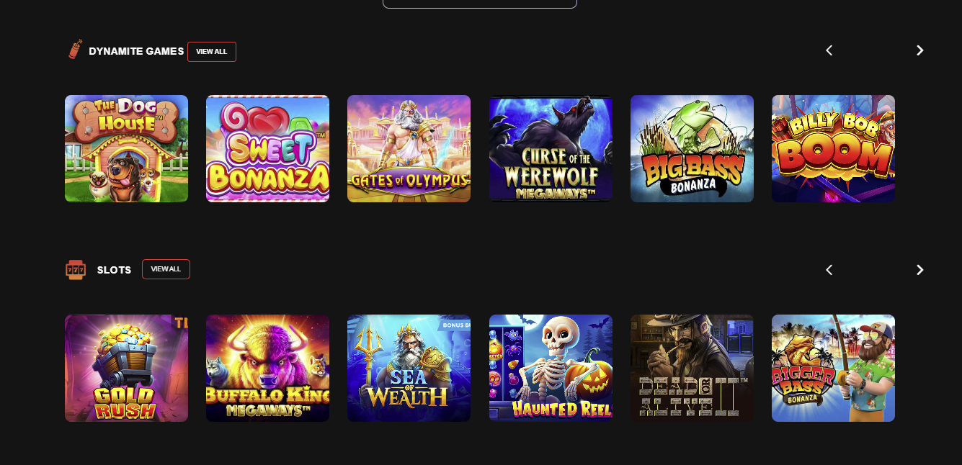Click the dynamite stick icon

[75, 49]
